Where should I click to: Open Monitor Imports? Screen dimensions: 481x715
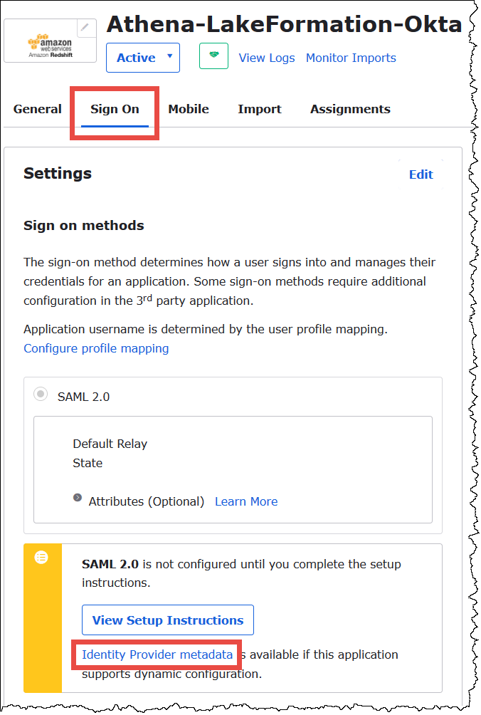click(350, 58)
